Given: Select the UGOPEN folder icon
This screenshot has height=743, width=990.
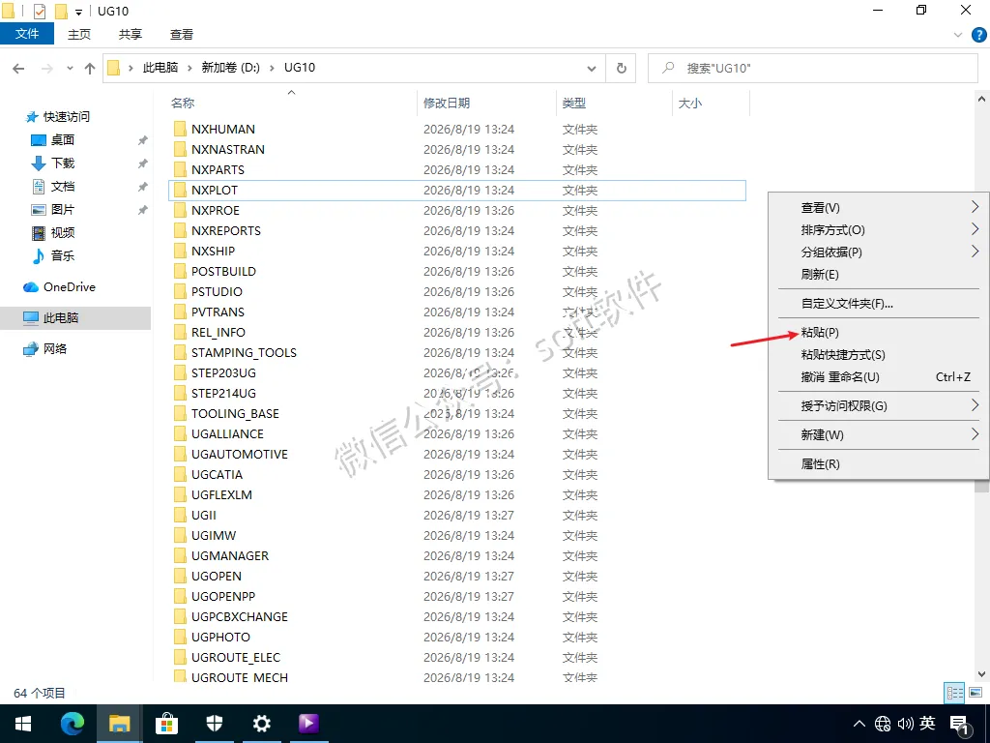Looking at the screenshot, I should pyautogui.click(x=180, y=577).
